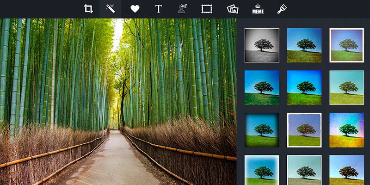Apply the black-and-white filter thumbnail
This screenshot has width=370, height=185.
click(262, 45)
